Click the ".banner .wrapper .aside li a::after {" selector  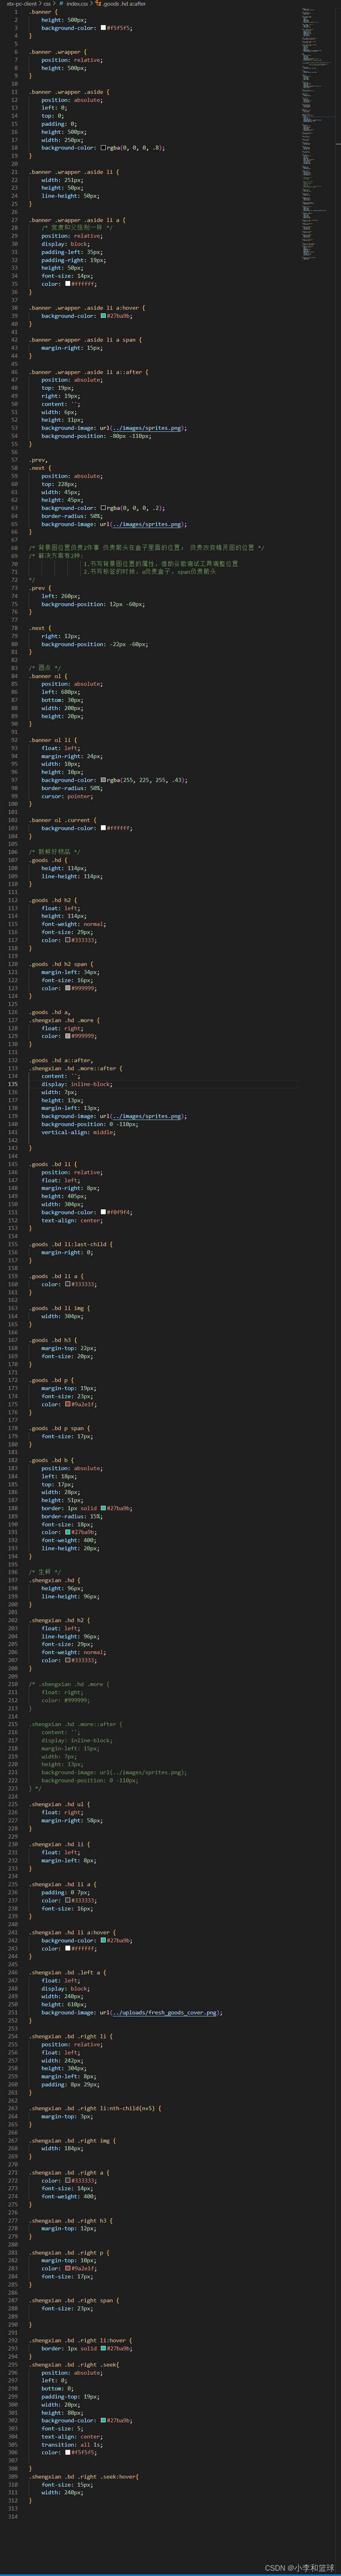[x=90, y=372]
